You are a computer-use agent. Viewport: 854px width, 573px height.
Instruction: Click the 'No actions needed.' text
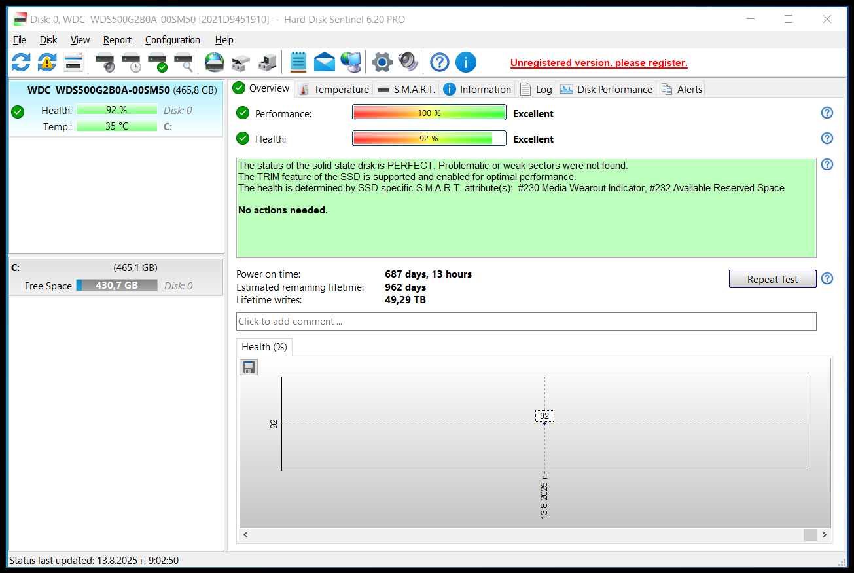pos(283,210)
